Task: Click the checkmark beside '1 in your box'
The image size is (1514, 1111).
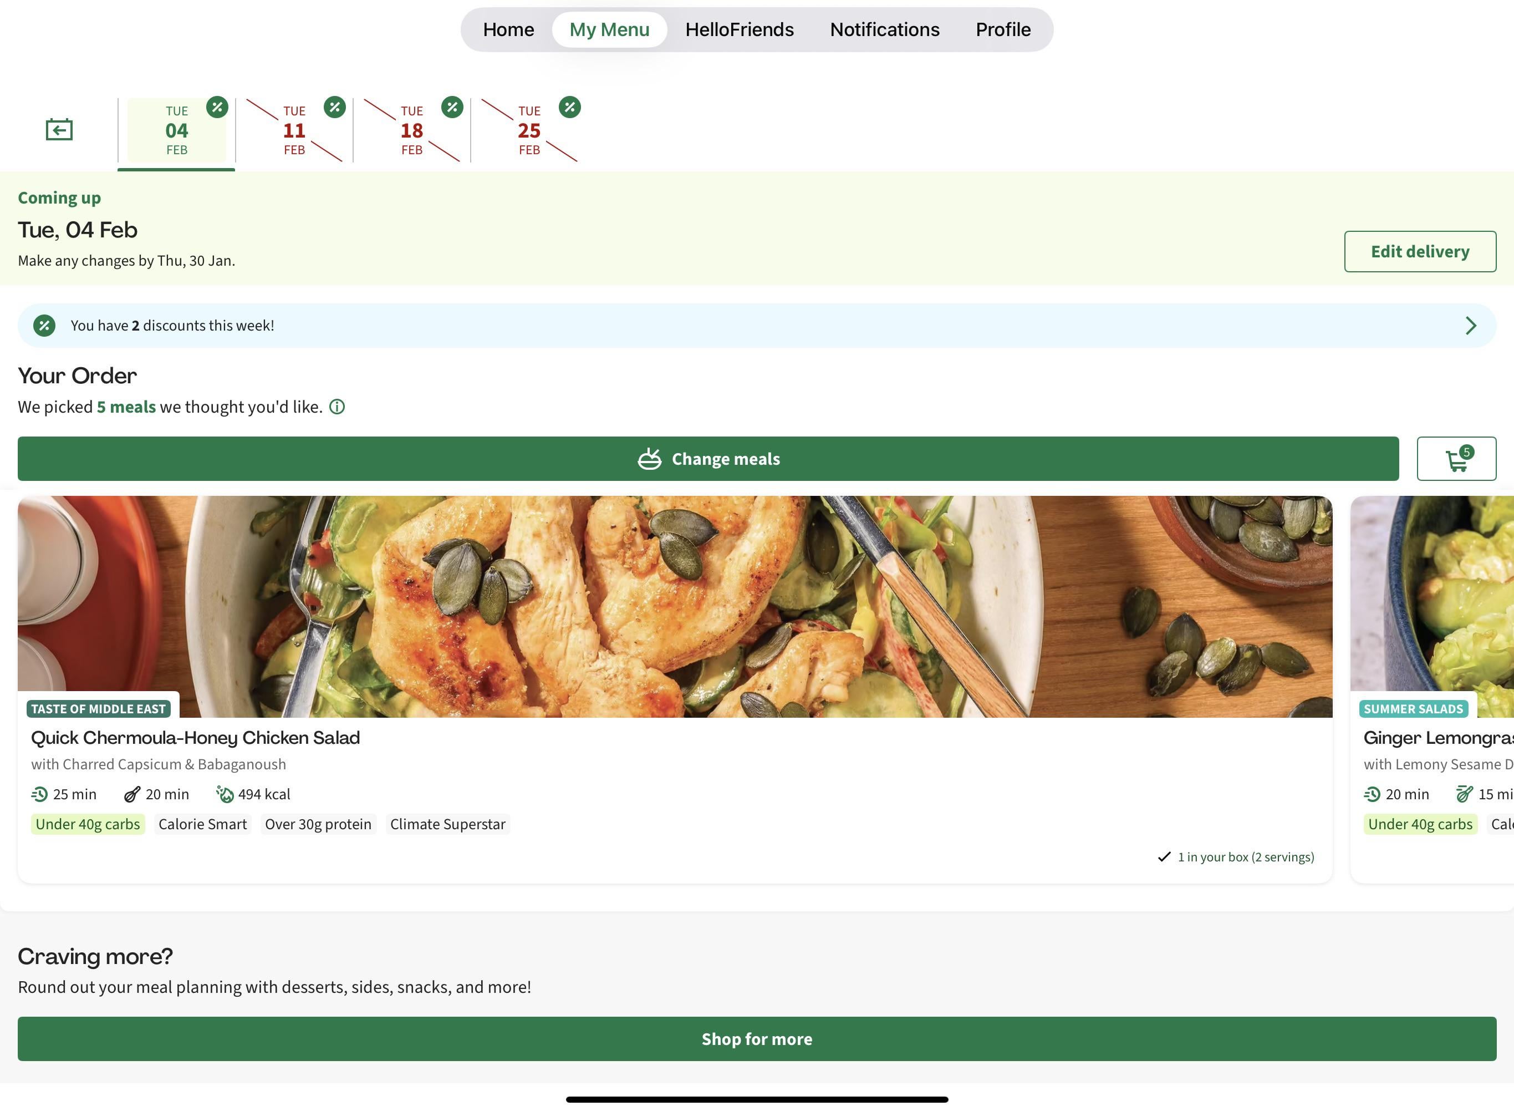Action: [1164, 857]
